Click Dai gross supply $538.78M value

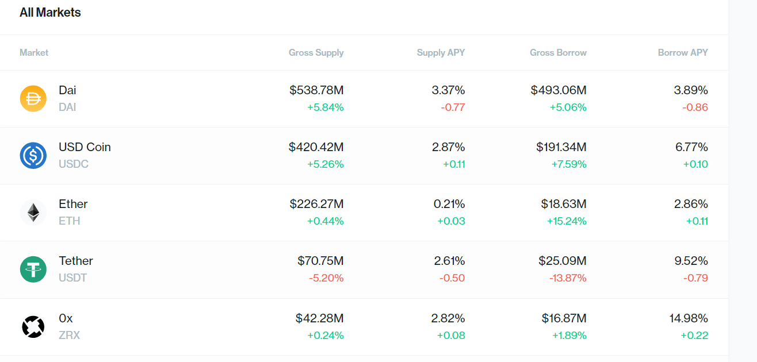[x=316, y=90]
